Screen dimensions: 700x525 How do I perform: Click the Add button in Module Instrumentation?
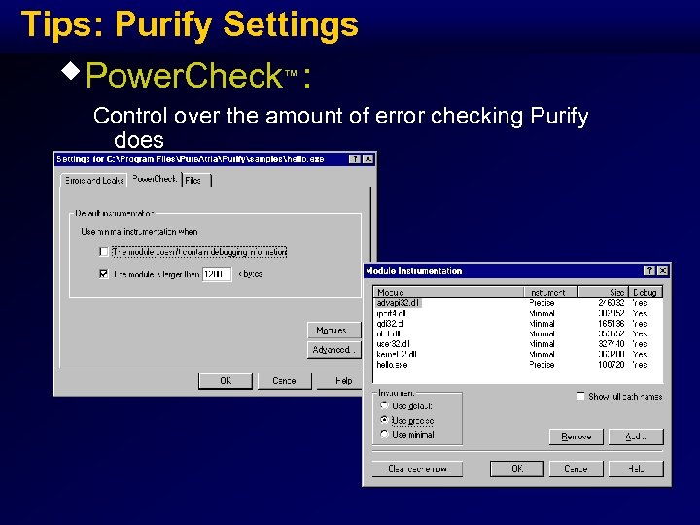[636, 437]
